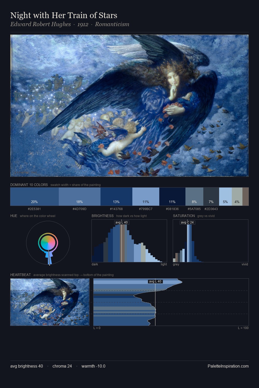
Task: Click the 'BRIGHTNESS' section heading
Action: click(x=103, y=216)
